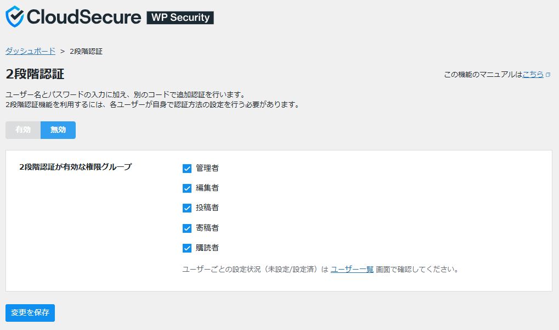The image size is (559, 330).
Task: Save changes with 変更を保存 button
Action: 29,313
